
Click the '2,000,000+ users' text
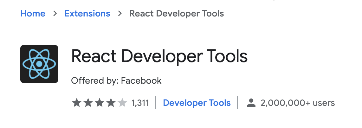pos(298,103)
